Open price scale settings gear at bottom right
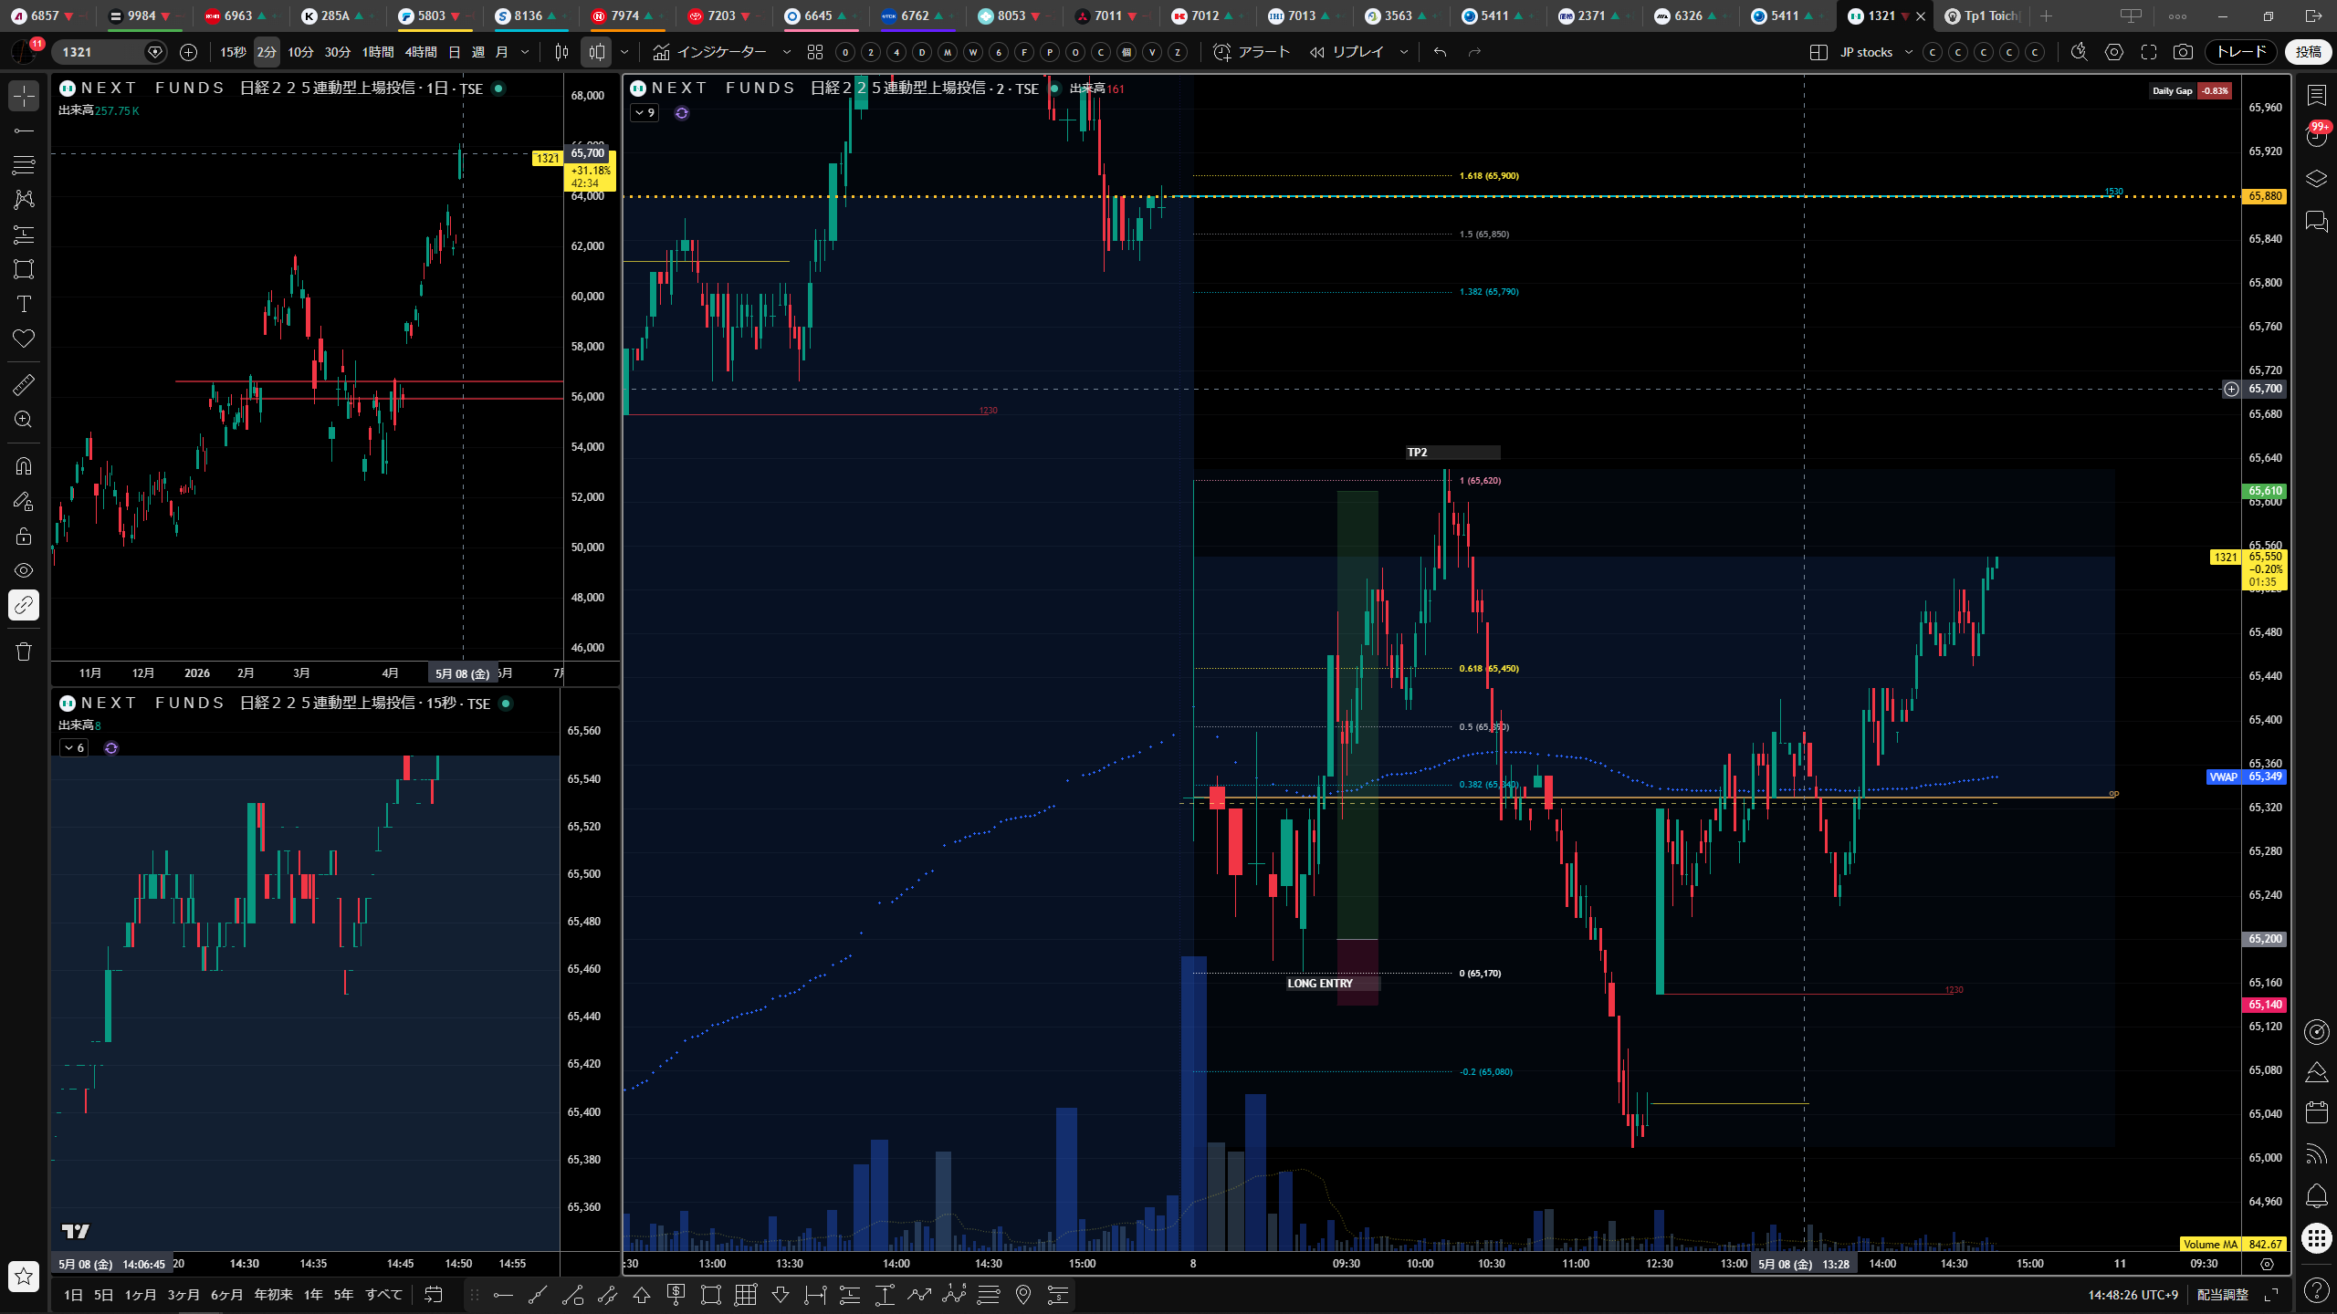2337x1314 pixels. point(2267,1264)
